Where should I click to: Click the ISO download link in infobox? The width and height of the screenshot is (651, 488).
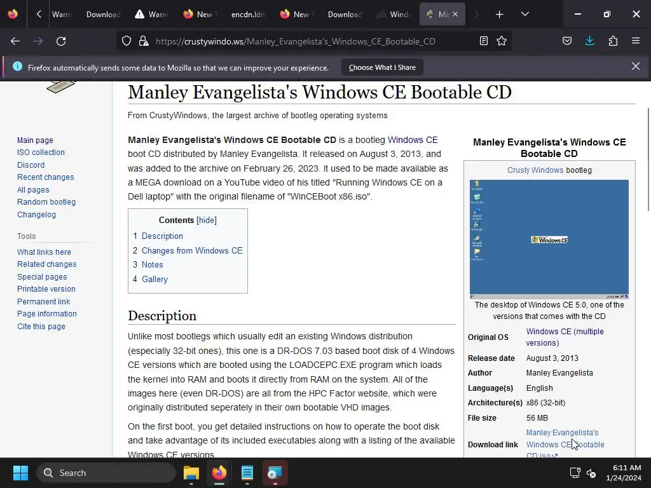[565, 444]
